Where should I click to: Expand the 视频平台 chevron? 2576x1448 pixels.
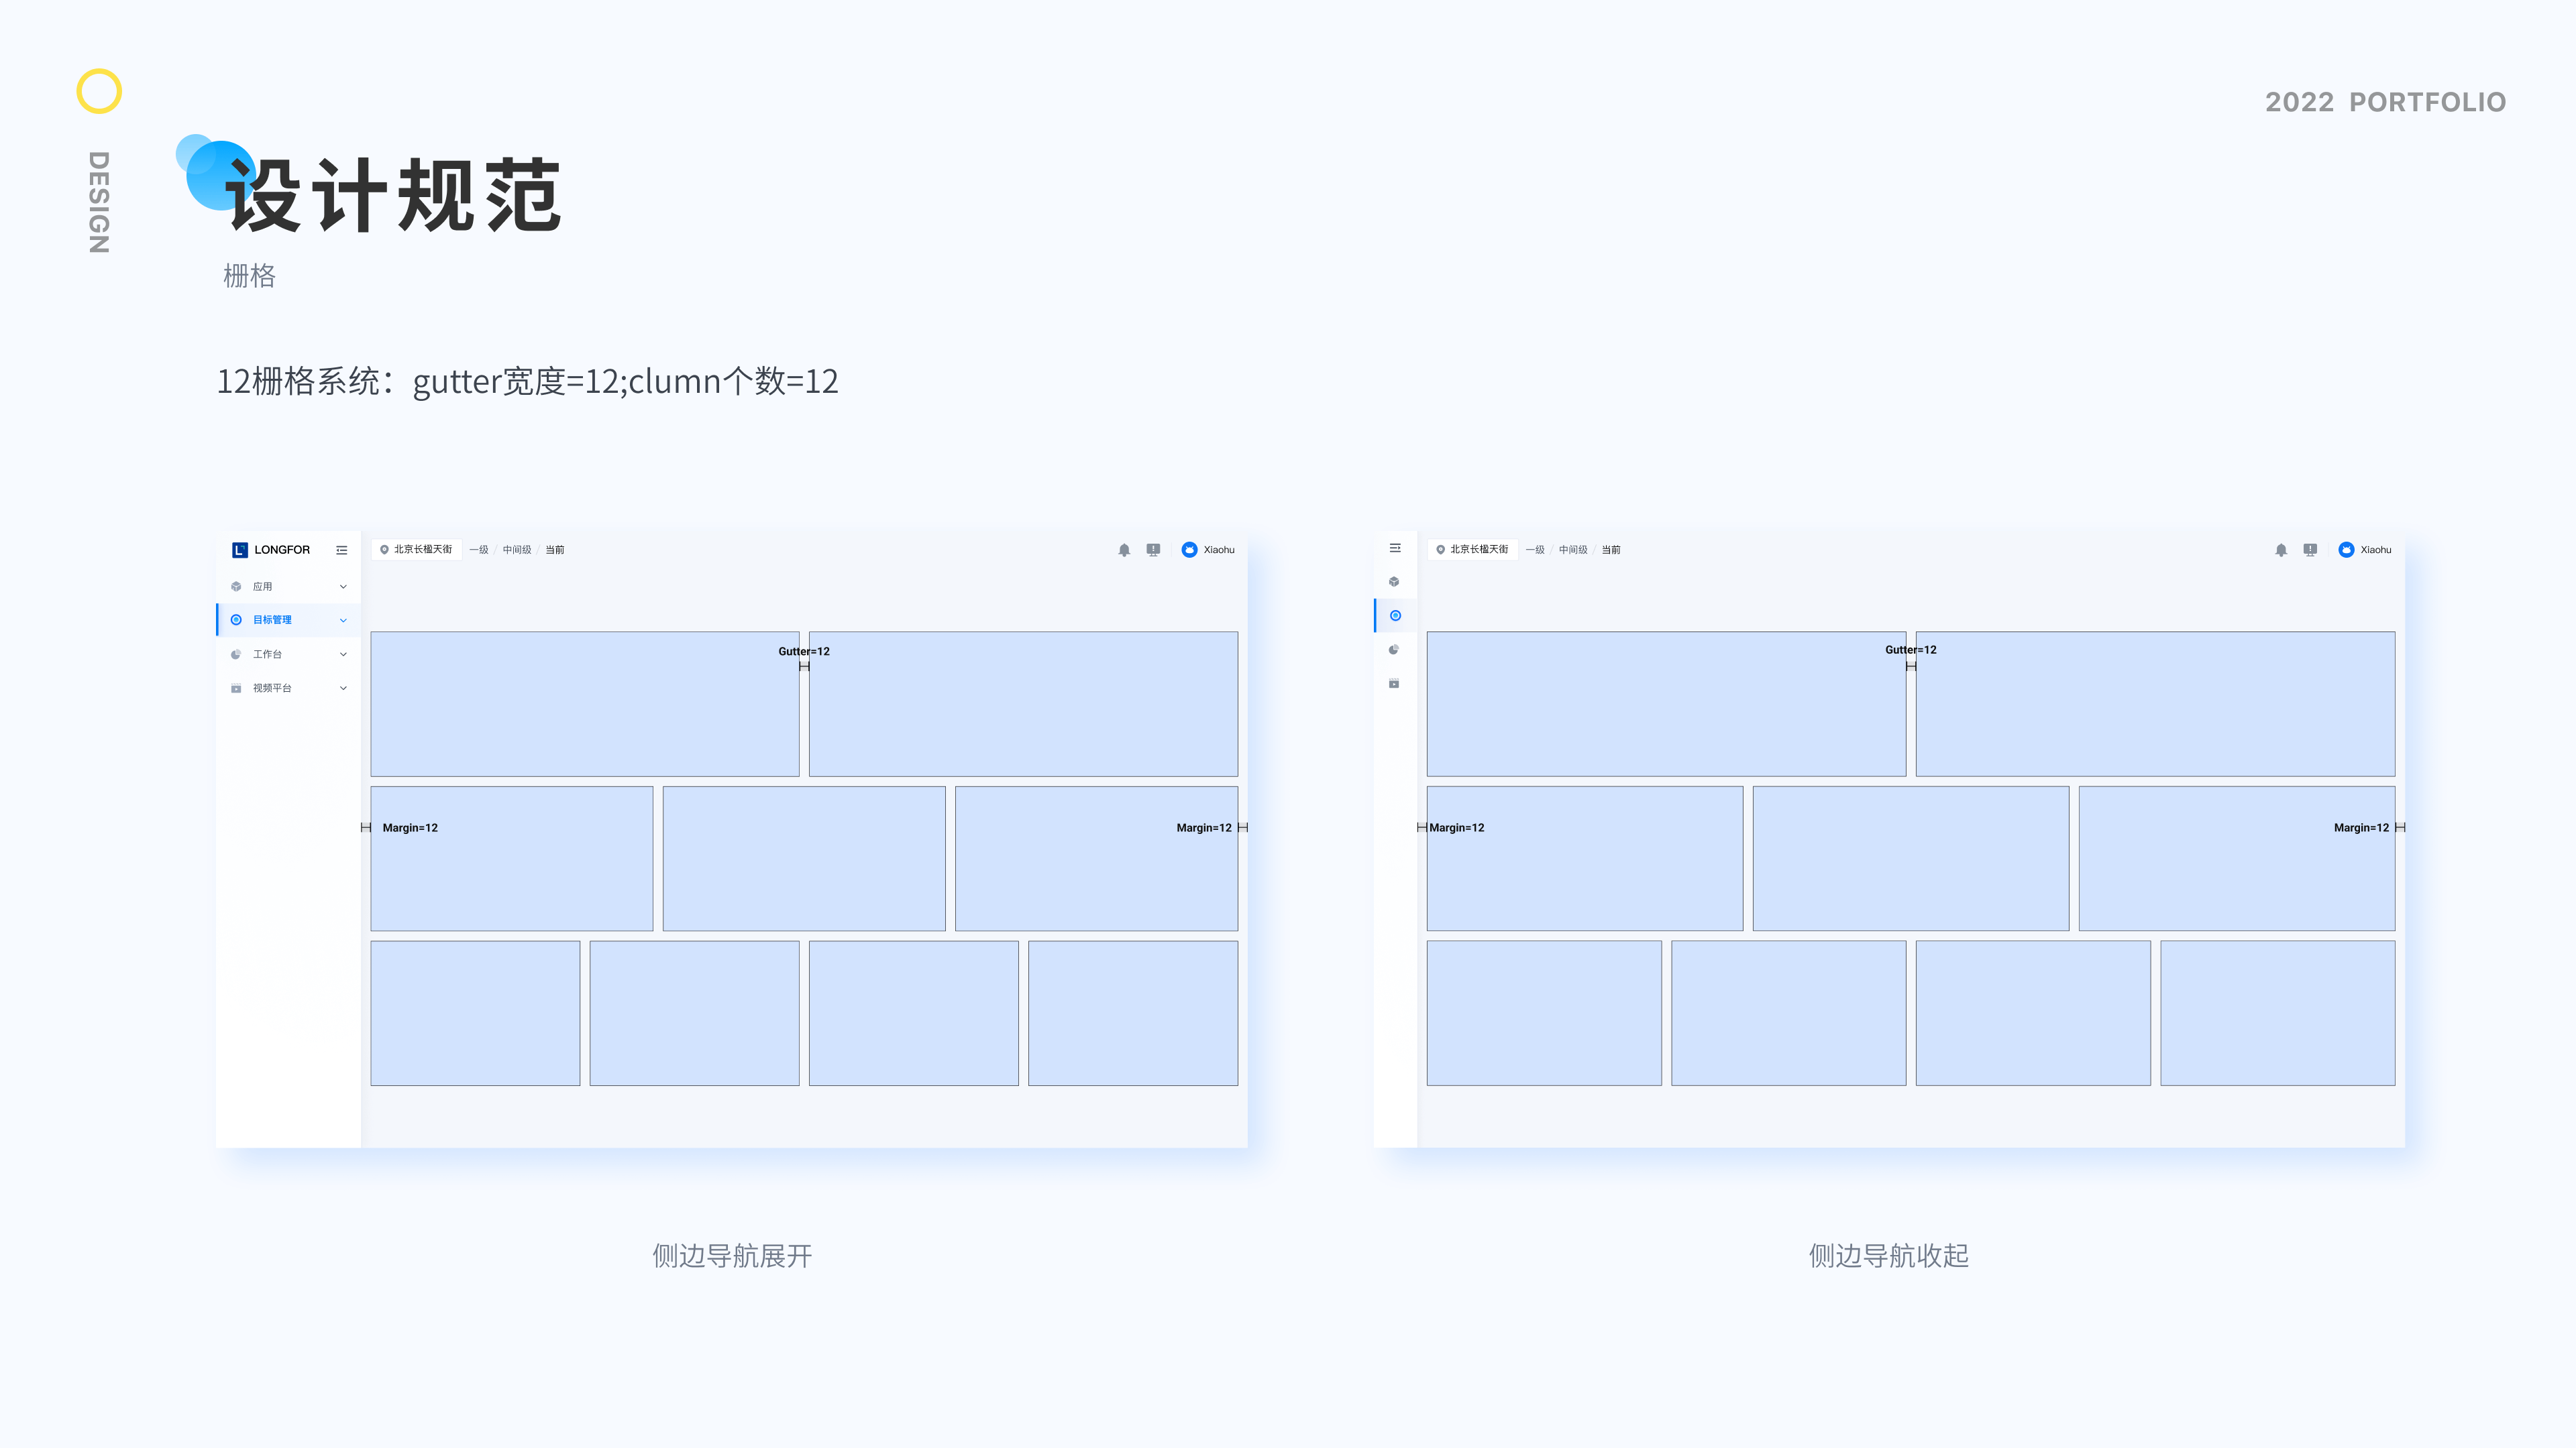coord(343,688)
